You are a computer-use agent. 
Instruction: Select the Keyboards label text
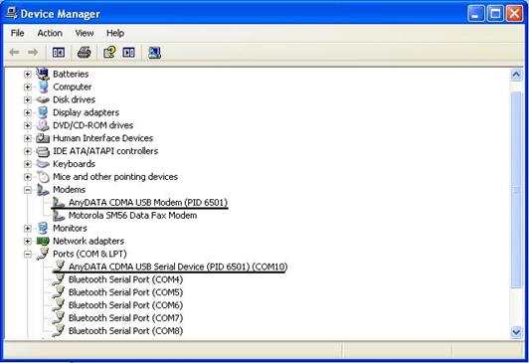point(74,164)
